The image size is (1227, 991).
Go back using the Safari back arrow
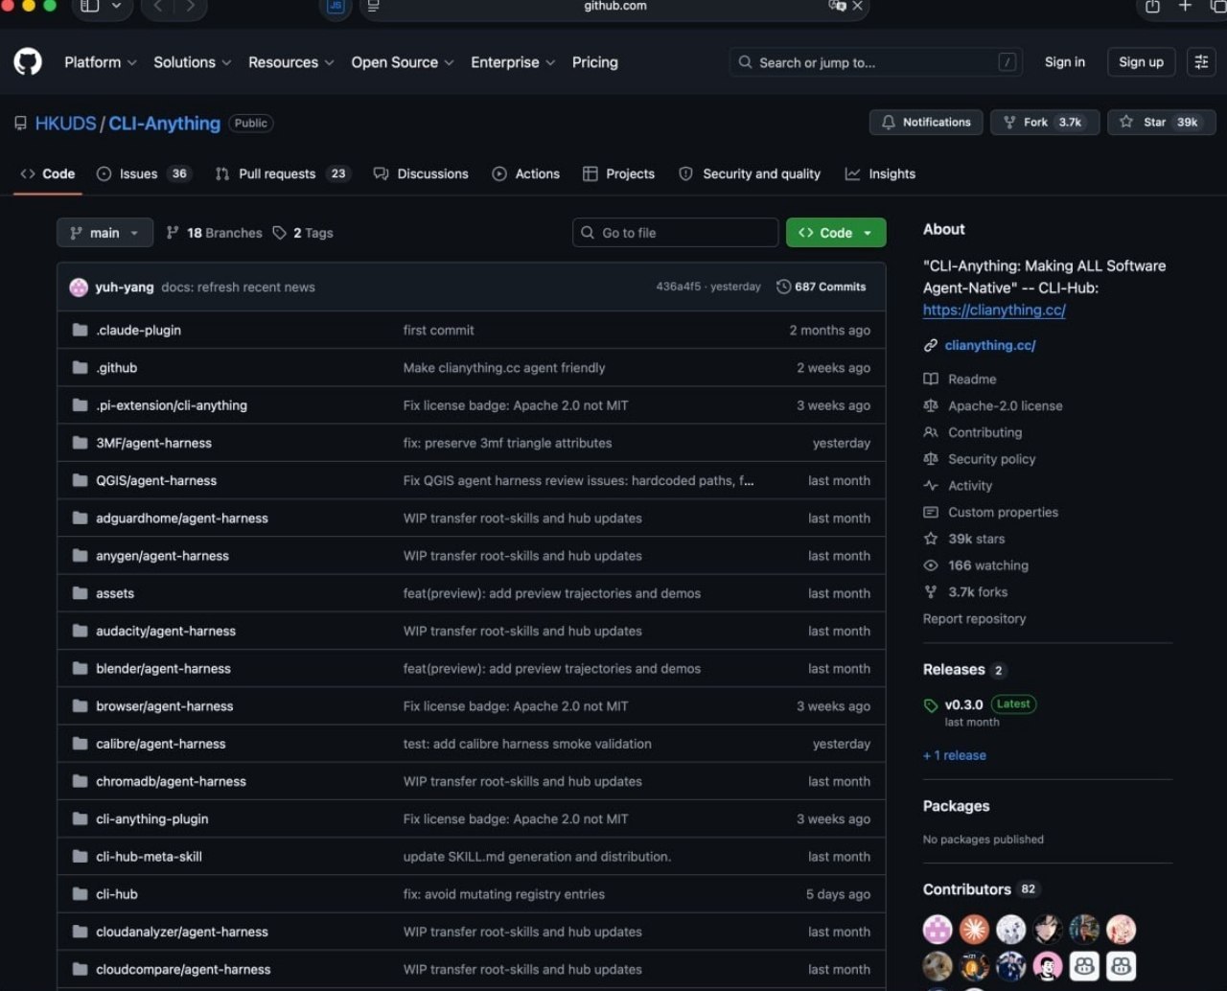click(158, 6)
